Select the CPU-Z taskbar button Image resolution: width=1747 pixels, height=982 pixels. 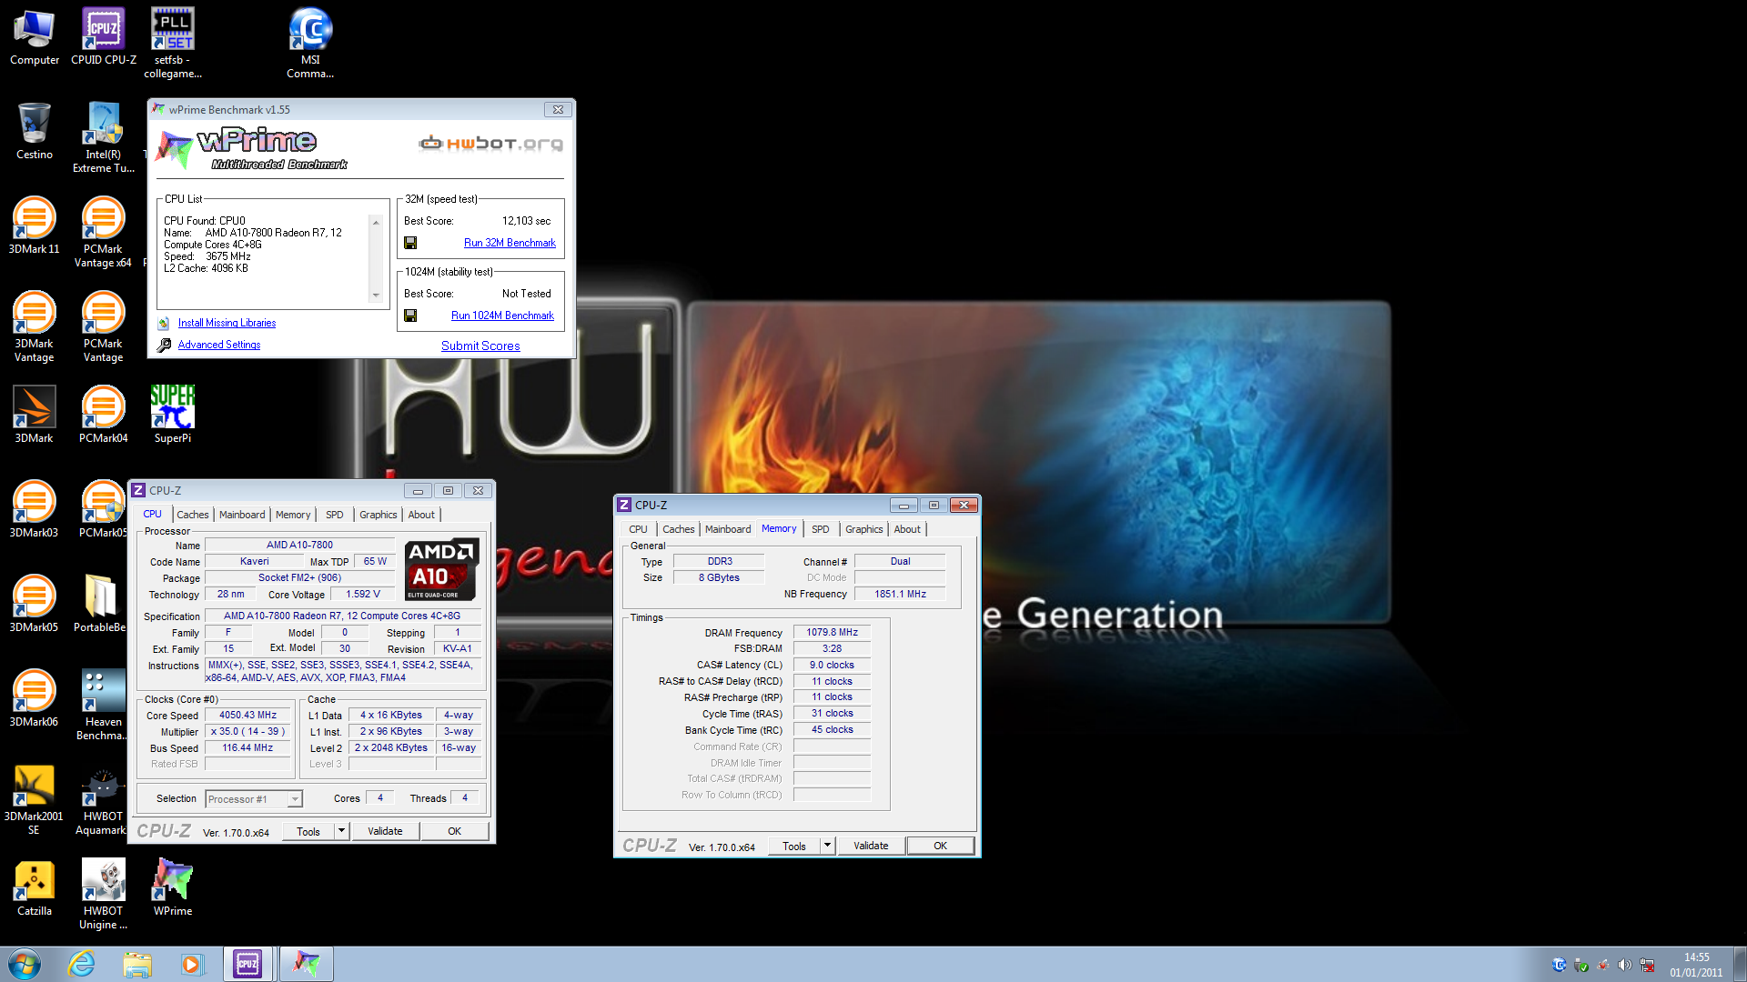click(247, 964)
